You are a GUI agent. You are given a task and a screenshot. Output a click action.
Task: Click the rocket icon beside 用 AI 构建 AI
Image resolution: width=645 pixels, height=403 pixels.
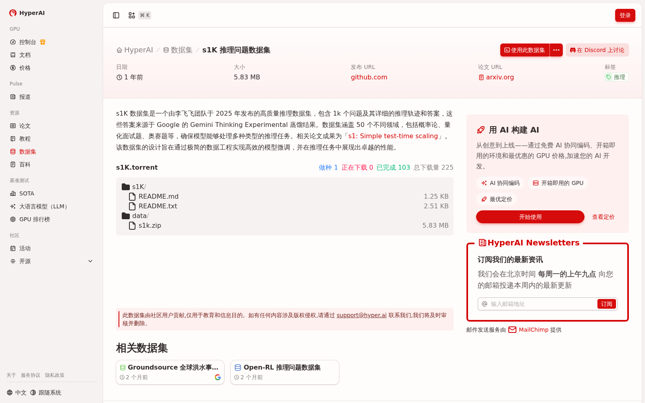[481, 130]
